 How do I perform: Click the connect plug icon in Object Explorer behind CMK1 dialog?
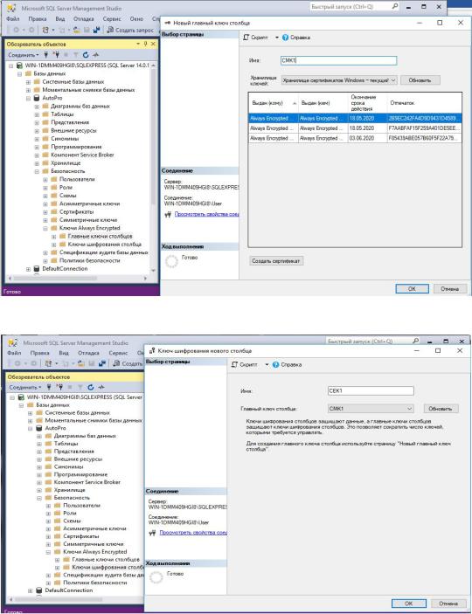[45, 55]
